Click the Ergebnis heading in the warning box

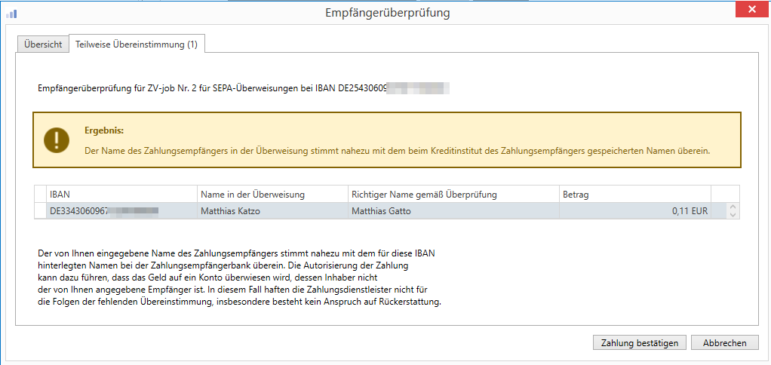[104, 130]
